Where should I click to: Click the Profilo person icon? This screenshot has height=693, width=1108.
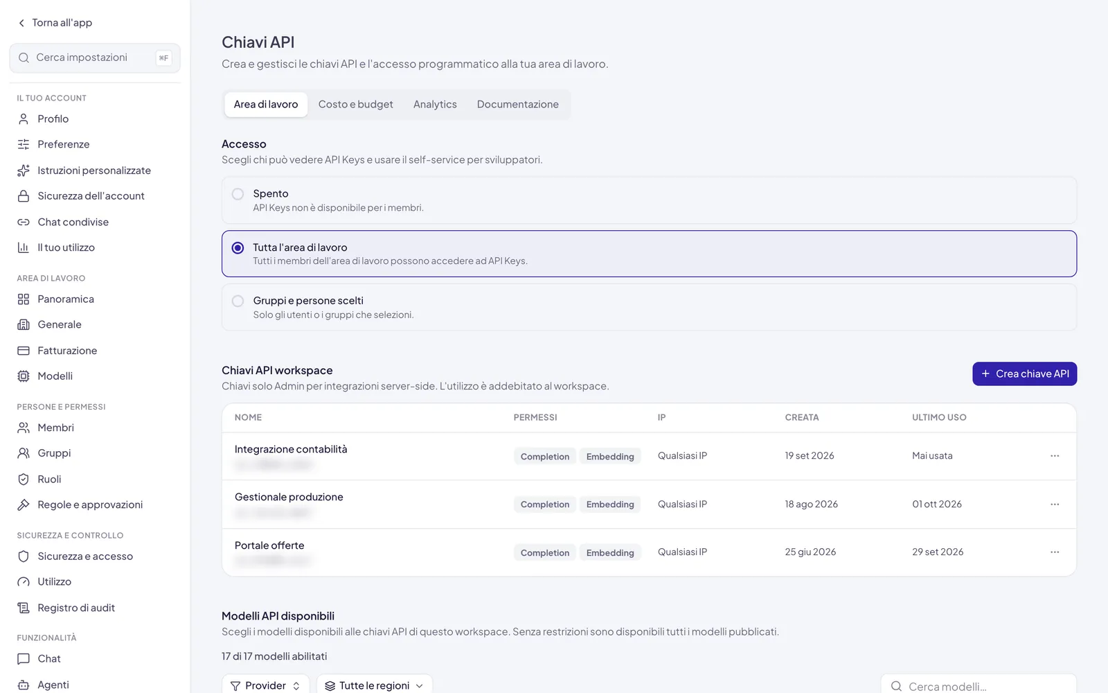24,119
